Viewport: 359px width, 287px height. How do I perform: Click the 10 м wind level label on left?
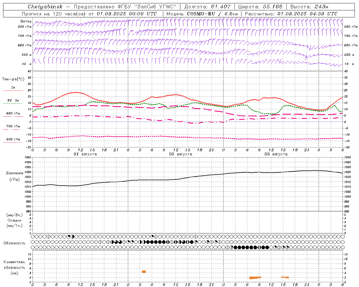pyautogui.click(x=27, y=64)
